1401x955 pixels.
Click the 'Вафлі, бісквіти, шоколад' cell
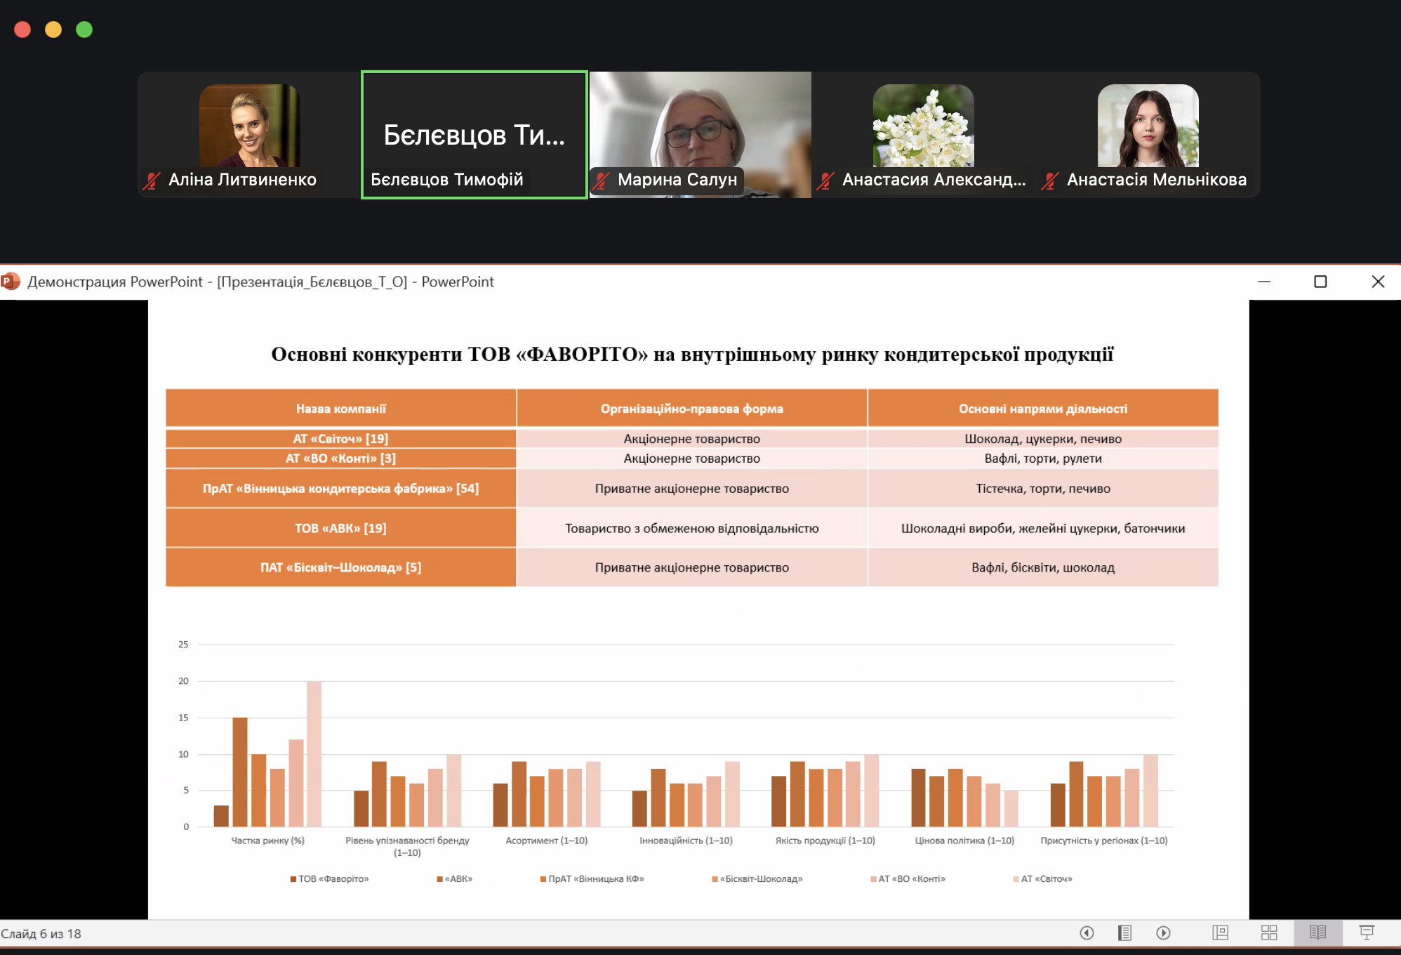click(1043, 567)
